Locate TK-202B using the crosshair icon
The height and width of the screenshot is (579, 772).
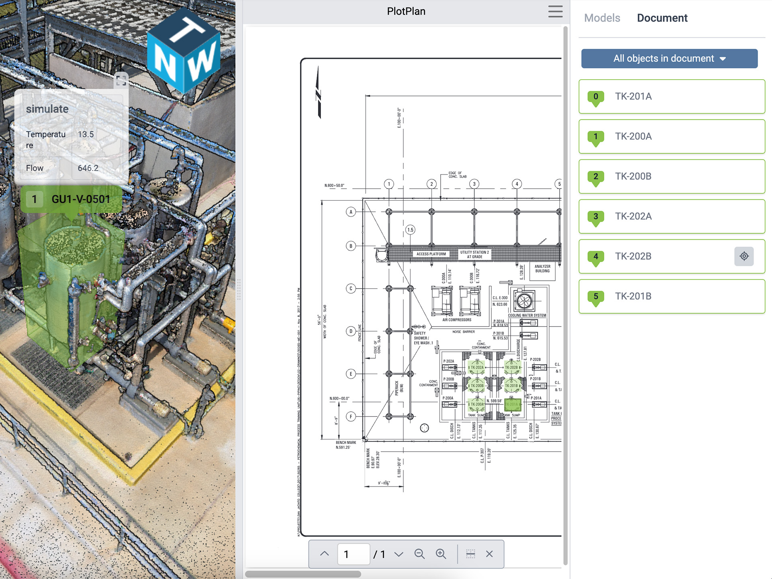pos(744,256)
